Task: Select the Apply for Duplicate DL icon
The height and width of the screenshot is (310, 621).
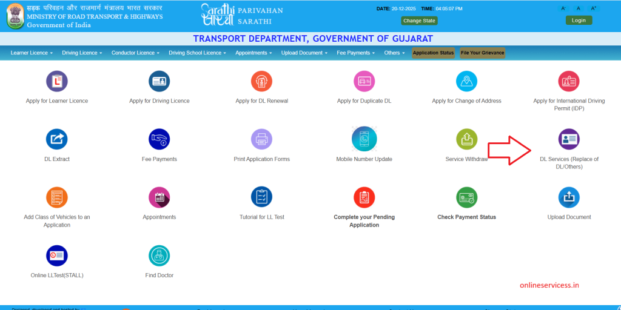Action: [x=364, y=81]
